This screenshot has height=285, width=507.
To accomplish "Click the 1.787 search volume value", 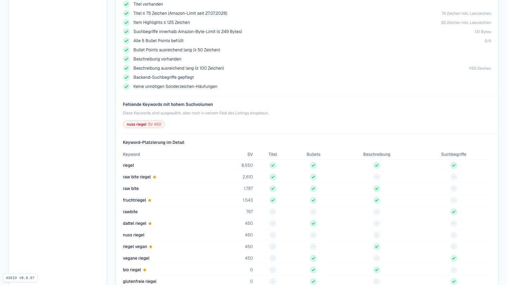I will pos(248,189).
